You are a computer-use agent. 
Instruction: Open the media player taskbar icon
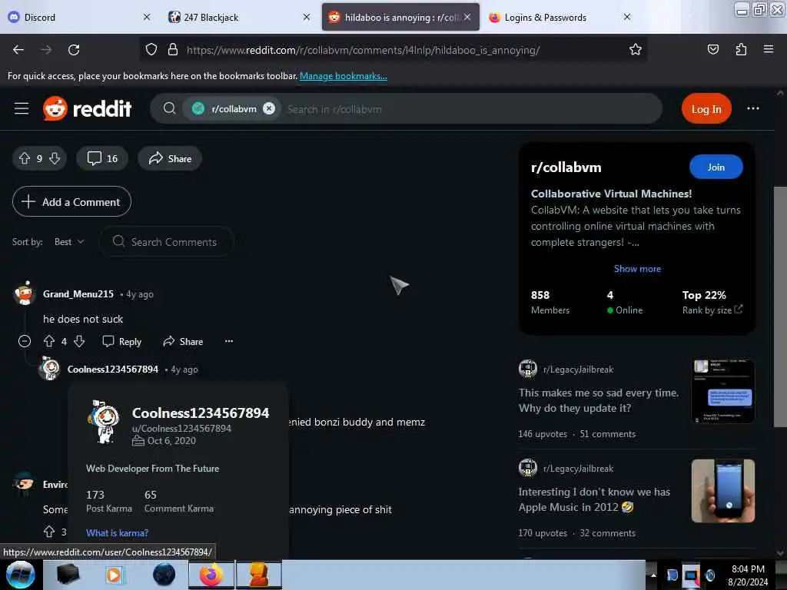click(114, 575)
